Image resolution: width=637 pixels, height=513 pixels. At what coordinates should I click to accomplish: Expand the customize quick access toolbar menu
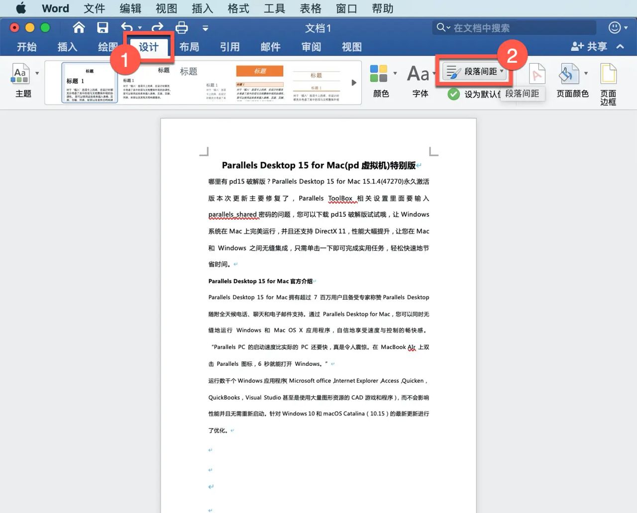coord(205,28)
